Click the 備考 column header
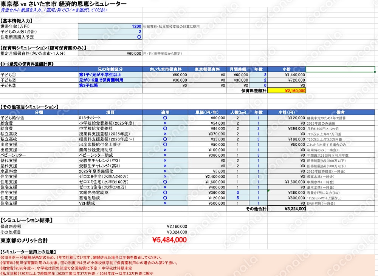 click(x=340, y=112)
